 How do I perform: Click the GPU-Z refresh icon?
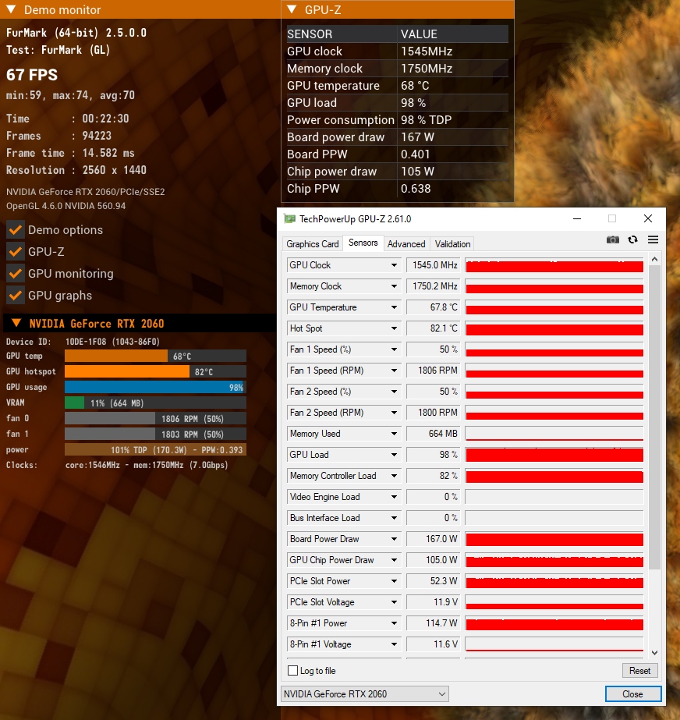coord(632,239)
